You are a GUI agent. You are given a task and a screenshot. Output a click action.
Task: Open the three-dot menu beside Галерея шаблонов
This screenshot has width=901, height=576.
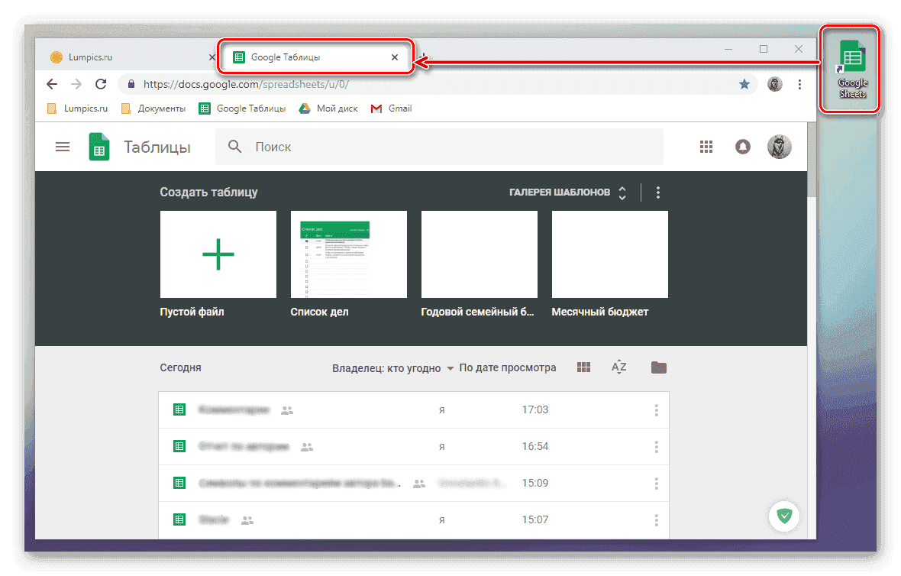(657, 193)
